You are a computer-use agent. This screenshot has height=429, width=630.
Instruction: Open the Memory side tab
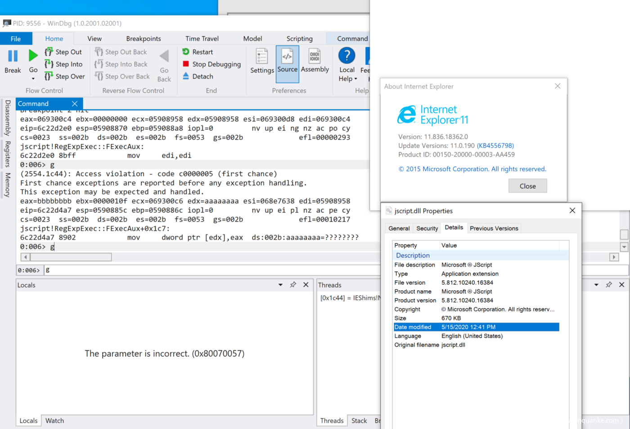(x=7, y=185)
